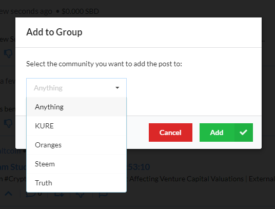Viewport: 275px width, 209px height.
Task: Click the thumbs-down icon level with the Cancel button
Action: click(8, 124)
